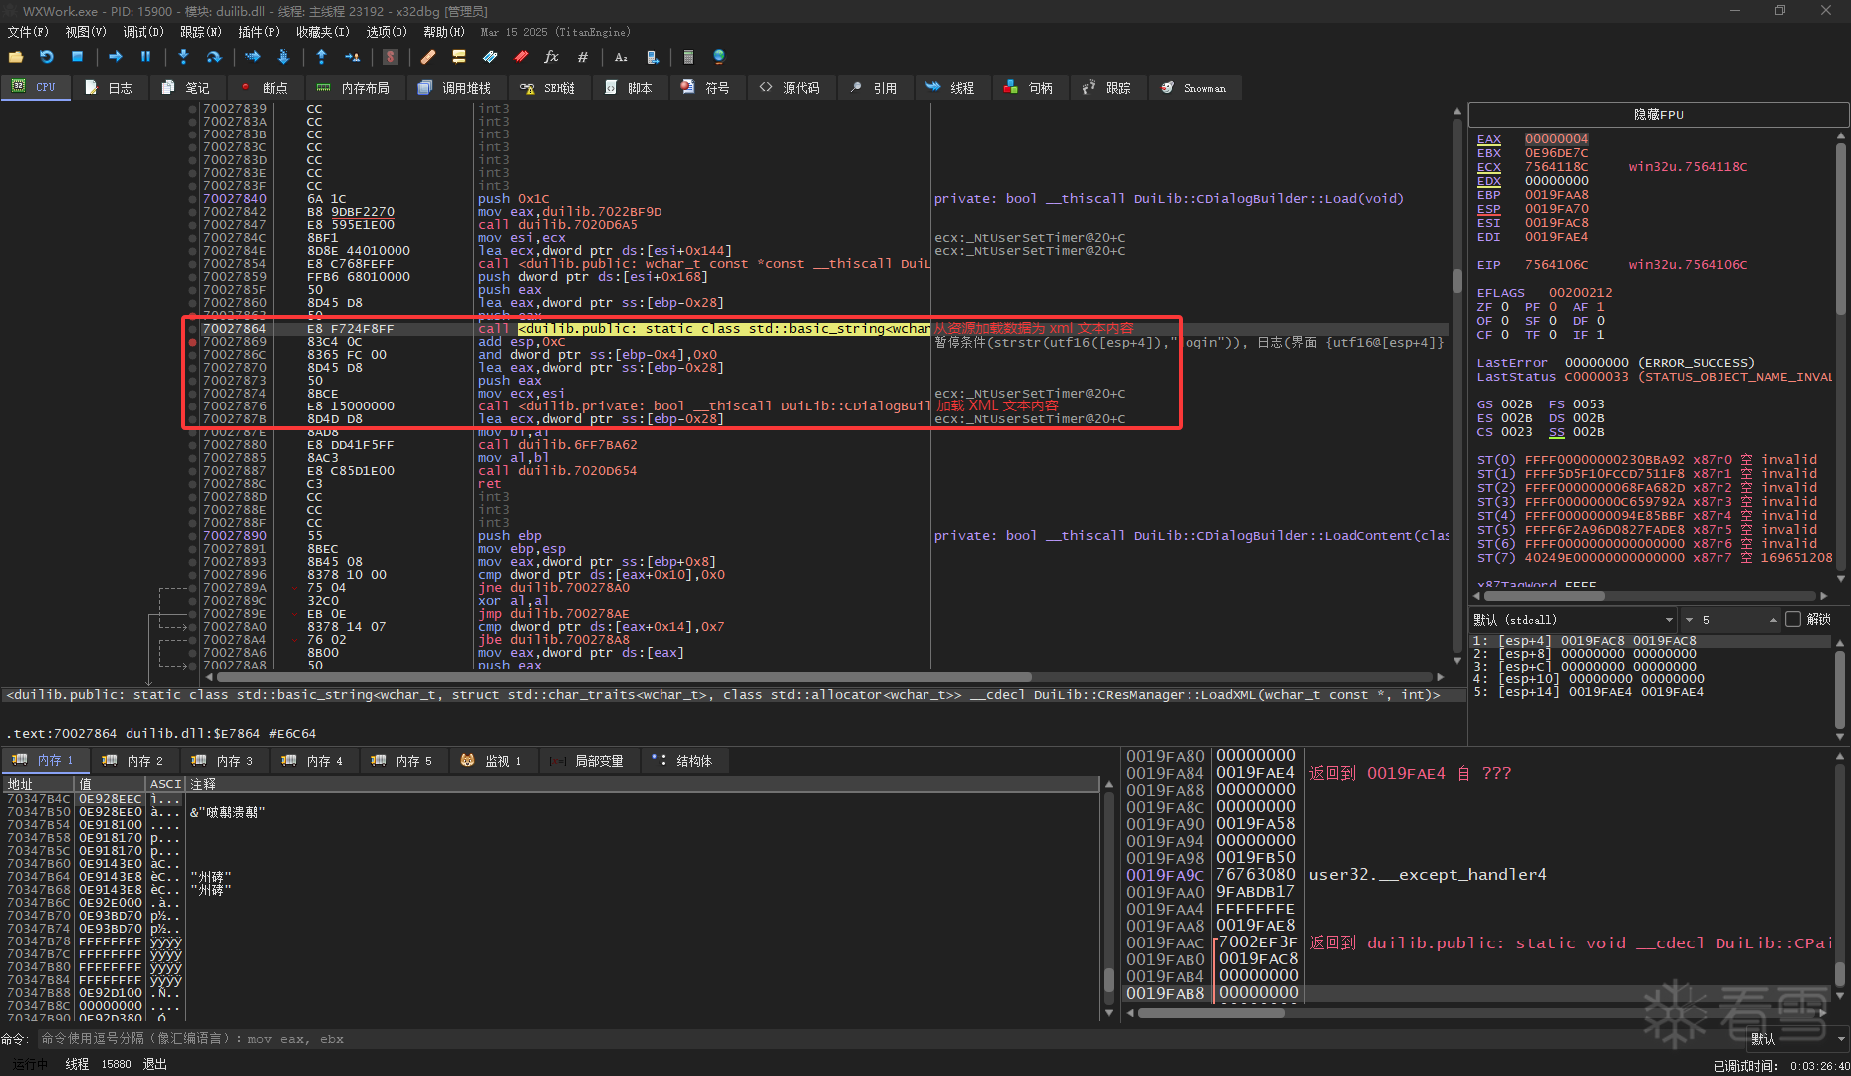Restart the debugged program via toolbar

47,57
